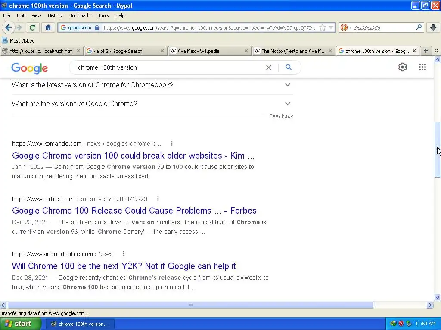Click the https://www.forbes.com breadcrumb text

coord(43,199)
